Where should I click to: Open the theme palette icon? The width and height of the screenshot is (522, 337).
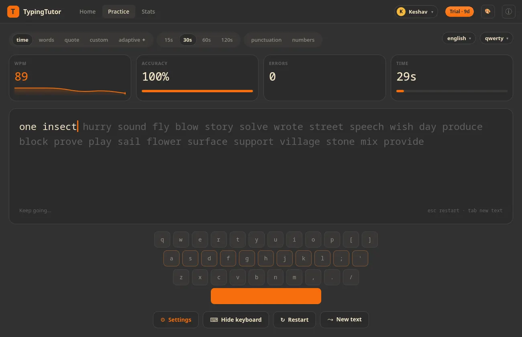(488, 12)
